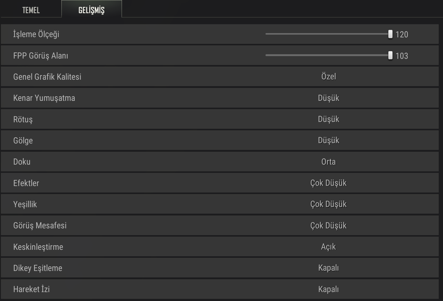Viewport: 443px width, 301px height.
Task: Click the FPP Görüş Alanı slider handle
Action: pos(390,55)
